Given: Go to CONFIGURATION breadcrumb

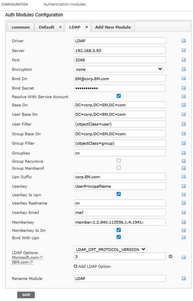Looking at the screenshot, I should pyautogui.click(x=14, y=4).
